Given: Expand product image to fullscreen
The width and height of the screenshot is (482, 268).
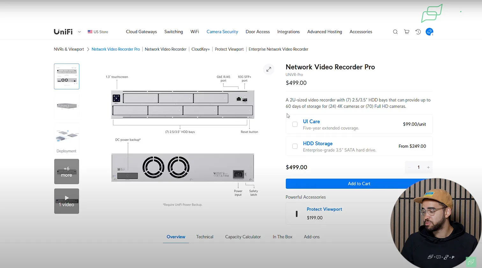Looking at the screenshot, I should 269,69.
